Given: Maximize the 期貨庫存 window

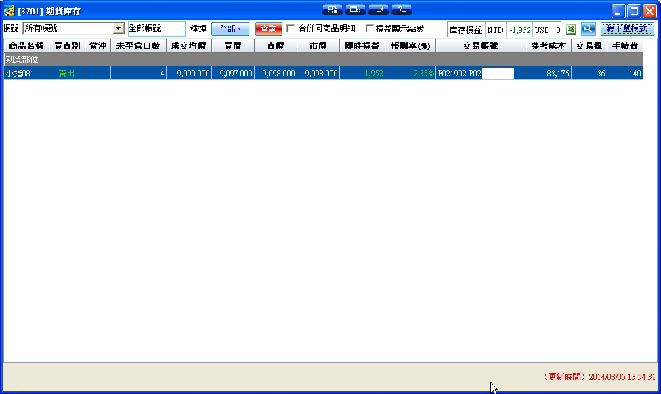Looking at the screenshot, I should pyautogui.click(x=634, y=11).
